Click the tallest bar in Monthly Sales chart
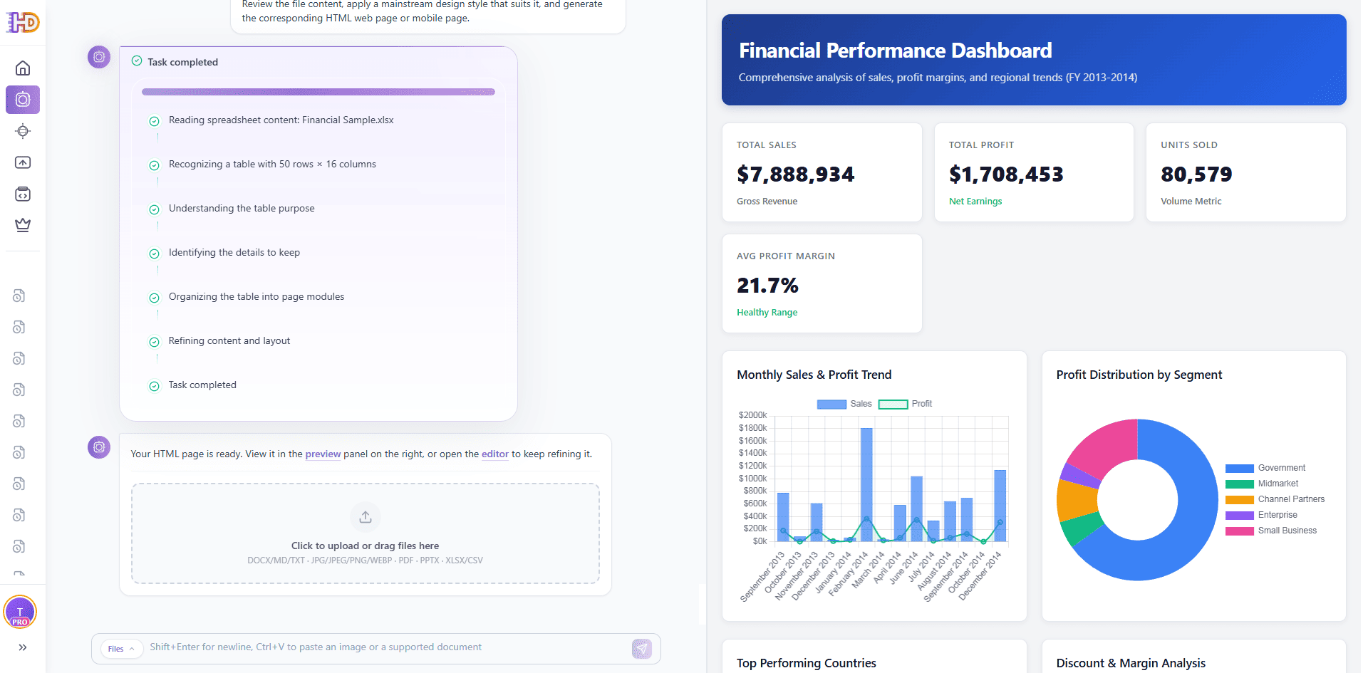1368x673 pixels. pos(866,484)
